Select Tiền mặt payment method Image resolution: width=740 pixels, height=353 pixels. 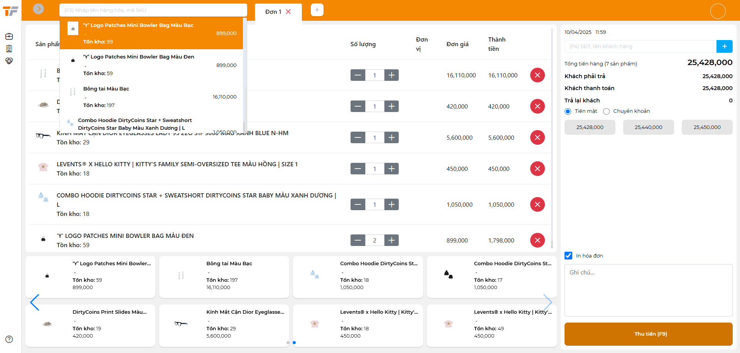coord(568,111)
